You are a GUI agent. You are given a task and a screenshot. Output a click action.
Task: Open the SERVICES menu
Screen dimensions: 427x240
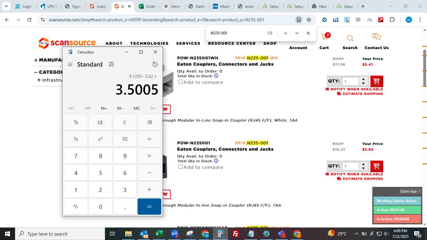point(188,43)
